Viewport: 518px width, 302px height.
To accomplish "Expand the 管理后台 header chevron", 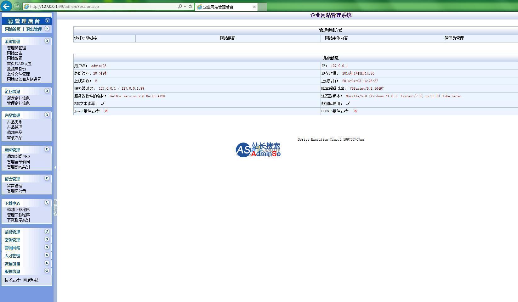I will 47,21.
